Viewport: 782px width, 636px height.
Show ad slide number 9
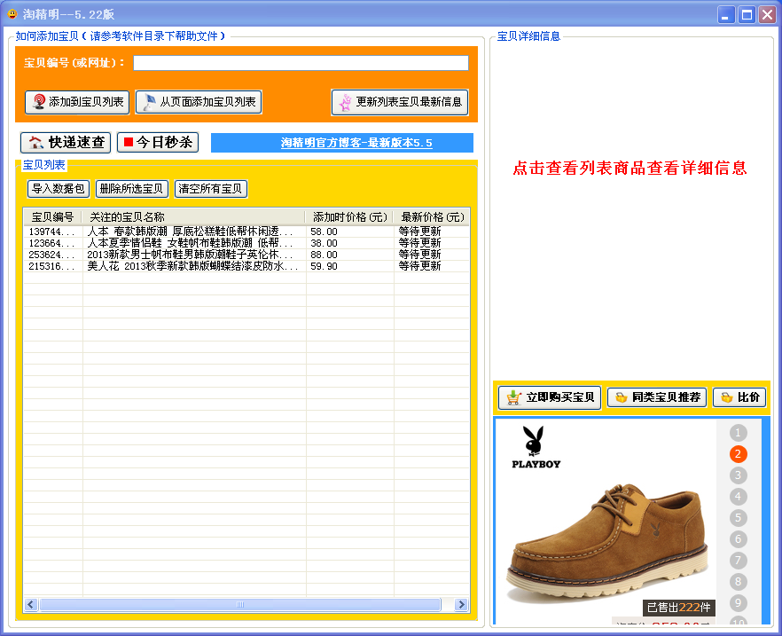click(738, 602)
